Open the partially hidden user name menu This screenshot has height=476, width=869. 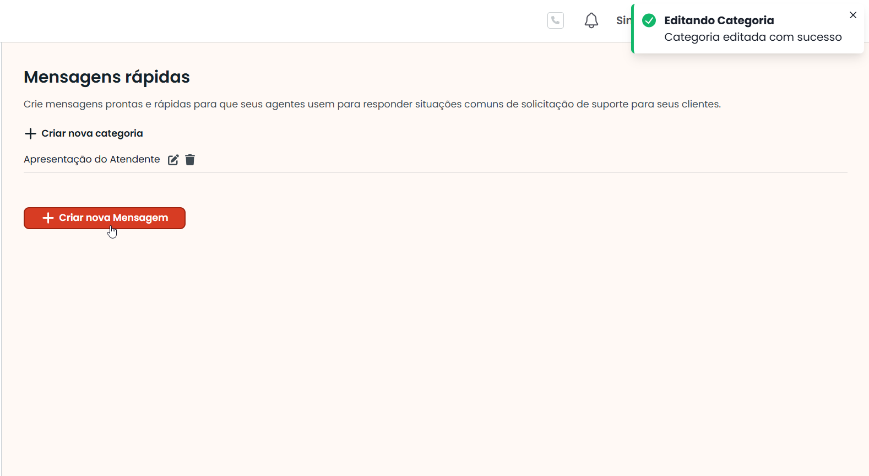623,20
